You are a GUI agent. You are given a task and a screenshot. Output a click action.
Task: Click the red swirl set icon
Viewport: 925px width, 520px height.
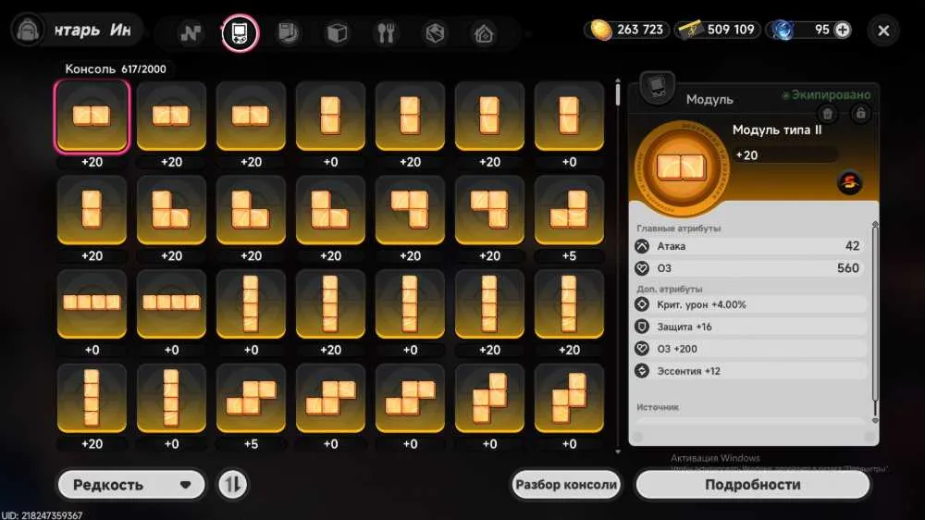pyautogui.click(x=849, y=182)
